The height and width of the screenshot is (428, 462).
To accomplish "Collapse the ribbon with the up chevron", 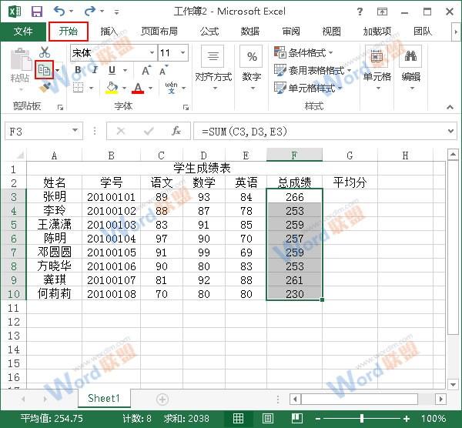I will (450, 107).
